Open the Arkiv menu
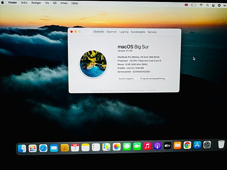 pos(24,3)
